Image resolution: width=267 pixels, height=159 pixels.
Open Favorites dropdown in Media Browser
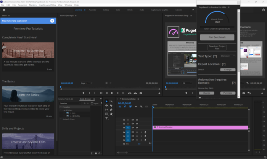point(70,103)
